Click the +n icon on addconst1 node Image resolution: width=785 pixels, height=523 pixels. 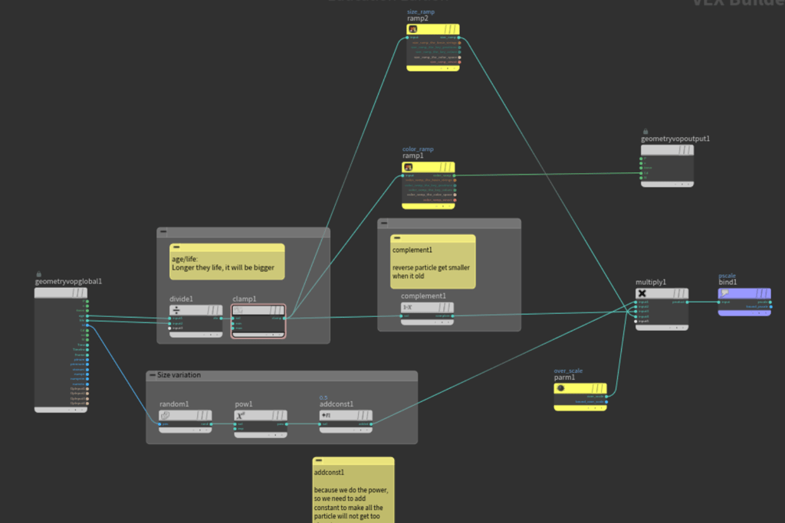click(326, 416)
